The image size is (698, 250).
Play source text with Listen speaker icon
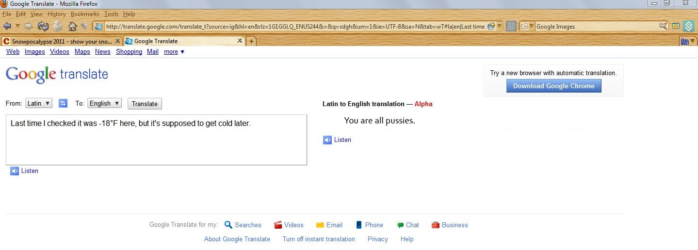15,171
